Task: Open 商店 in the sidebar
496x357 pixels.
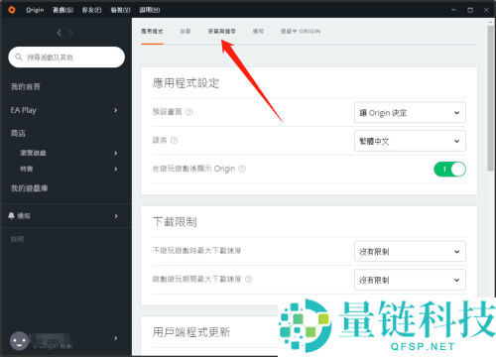Action: tap(18, 133)
